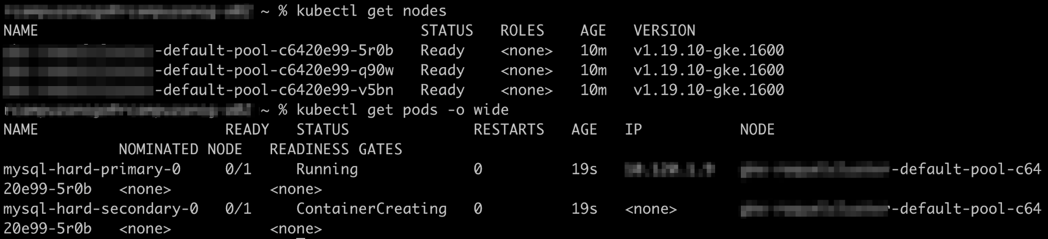Click the mysql-hard-primary-0 pod name
Image resolution: width=1048 pixels, height=239 pixels.
(x=92, y=169)
